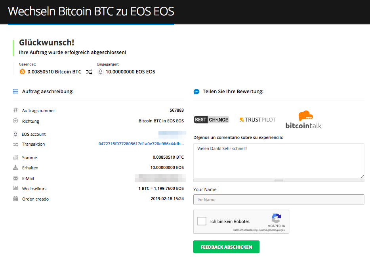Click the blue chat bubble review icon
Image resolution: width=370 pixels, height=257 pixels.
[x=196, y=92]
